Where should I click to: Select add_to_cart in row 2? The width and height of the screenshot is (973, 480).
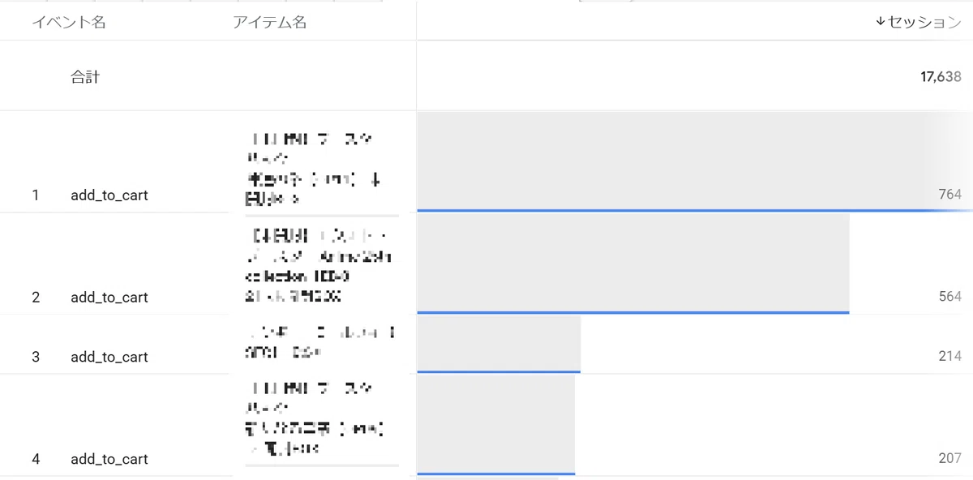109,298
